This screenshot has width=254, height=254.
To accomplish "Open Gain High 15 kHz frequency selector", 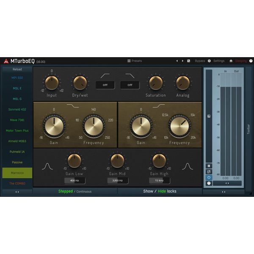I will tap(159, 181).
